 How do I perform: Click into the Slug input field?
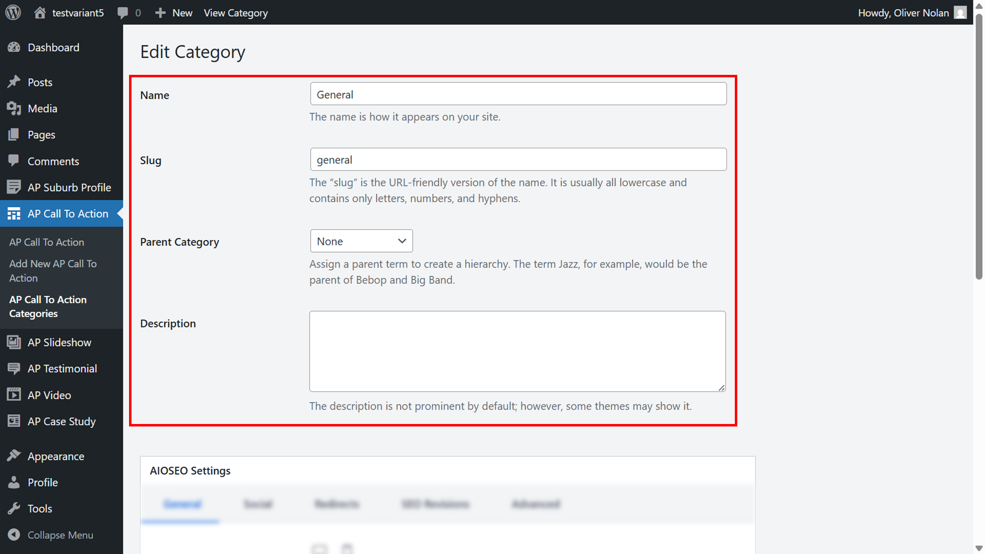tap(518, 159)
